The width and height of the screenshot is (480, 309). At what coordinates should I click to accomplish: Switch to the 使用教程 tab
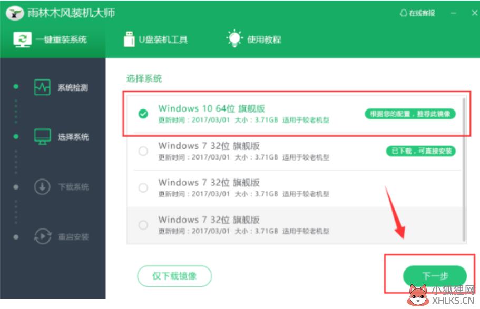253,39
